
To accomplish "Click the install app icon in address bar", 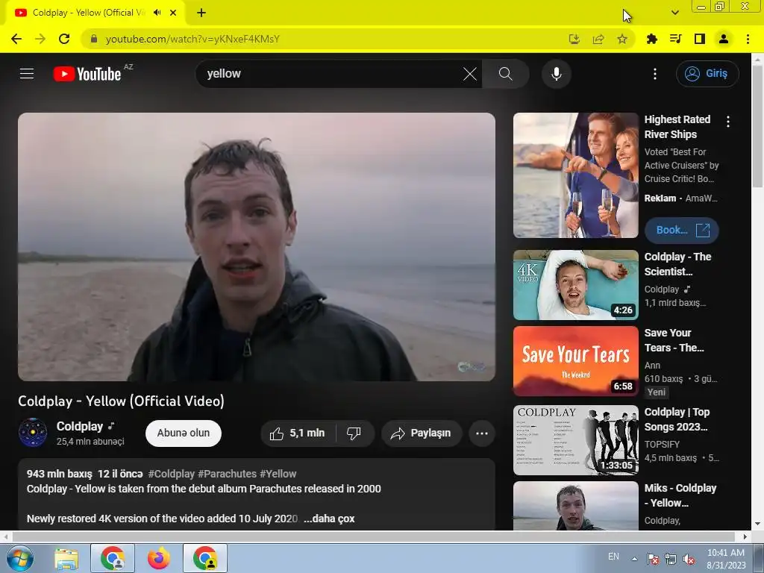I will 574,39.
